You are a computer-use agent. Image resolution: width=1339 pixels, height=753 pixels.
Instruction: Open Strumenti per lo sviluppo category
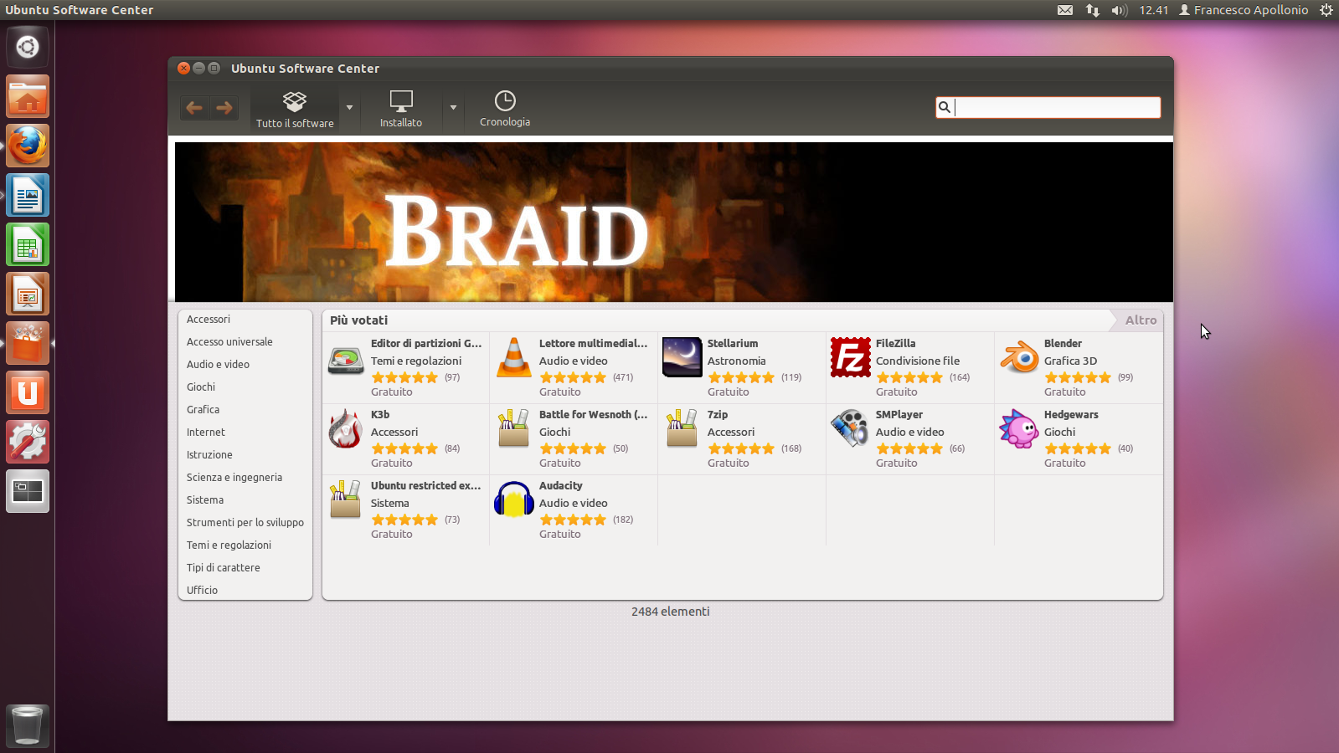pos(245,523)
